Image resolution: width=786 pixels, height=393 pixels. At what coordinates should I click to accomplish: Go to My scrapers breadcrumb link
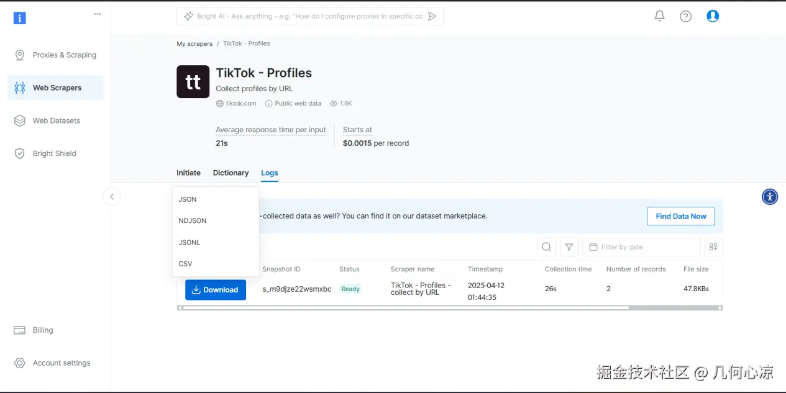(194, 44)
